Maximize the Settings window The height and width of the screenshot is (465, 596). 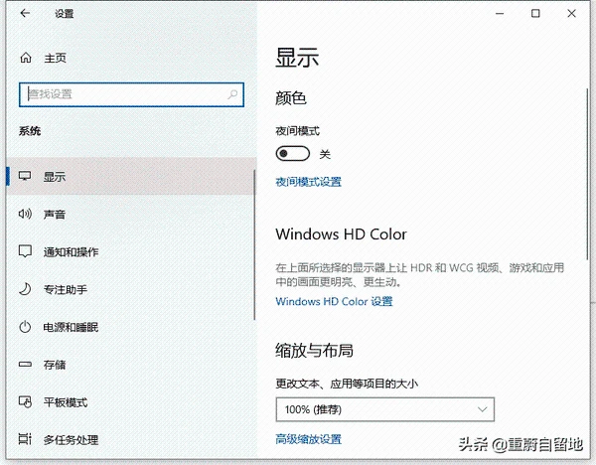535,14
